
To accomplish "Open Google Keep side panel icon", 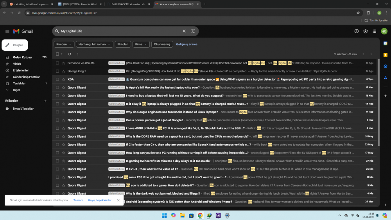I will pyautogui.click(x=385, y=55).
